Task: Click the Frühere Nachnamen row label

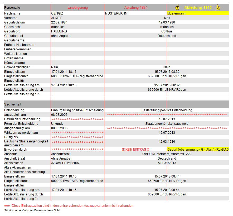Action: 19,45
